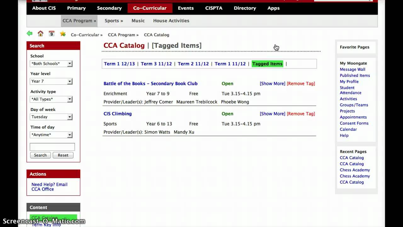
Task: Open Groups/Teams link
Action: [354, 105]
